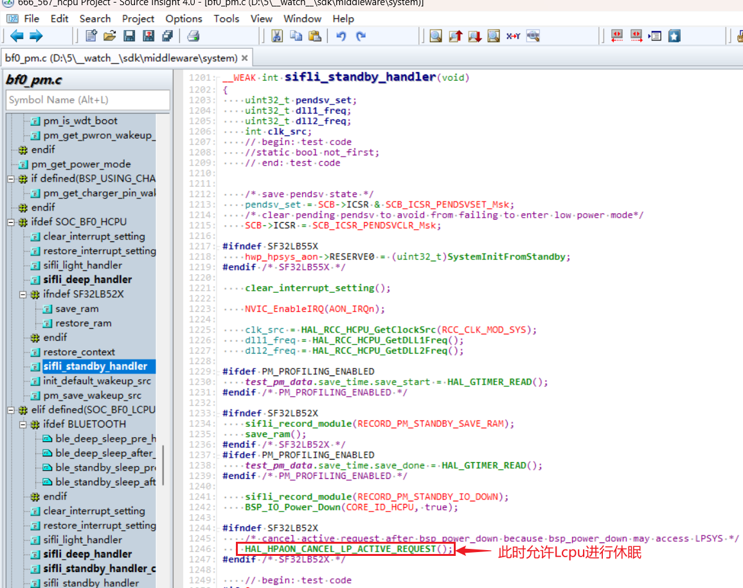Collapse the 'ifdef SOC_BF0_HCPU' node
The image size is (743, 588).
(x=11, y=222)
